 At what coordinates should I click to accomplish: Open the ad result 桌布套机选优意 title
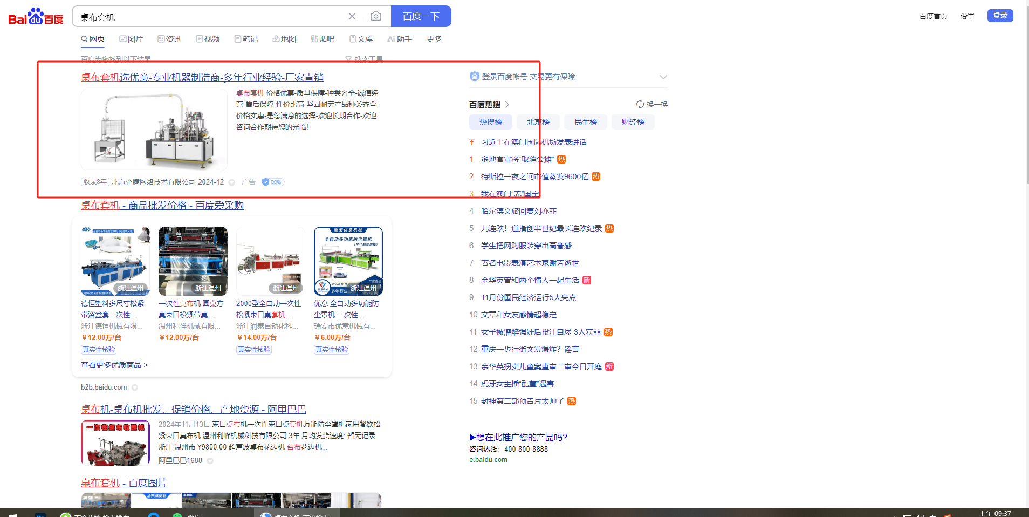pyautogui.click(x=202, y=77)
